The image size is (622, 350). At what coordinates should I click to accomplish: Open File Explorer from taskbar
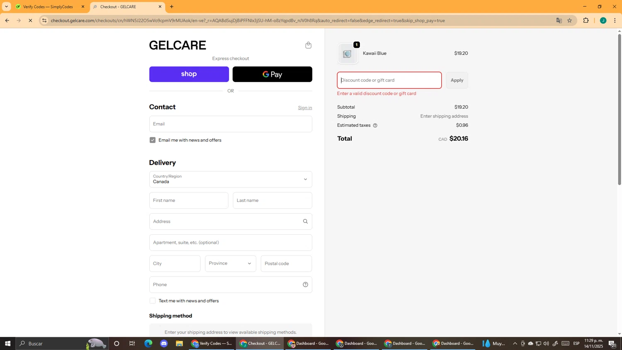[179, 343]
